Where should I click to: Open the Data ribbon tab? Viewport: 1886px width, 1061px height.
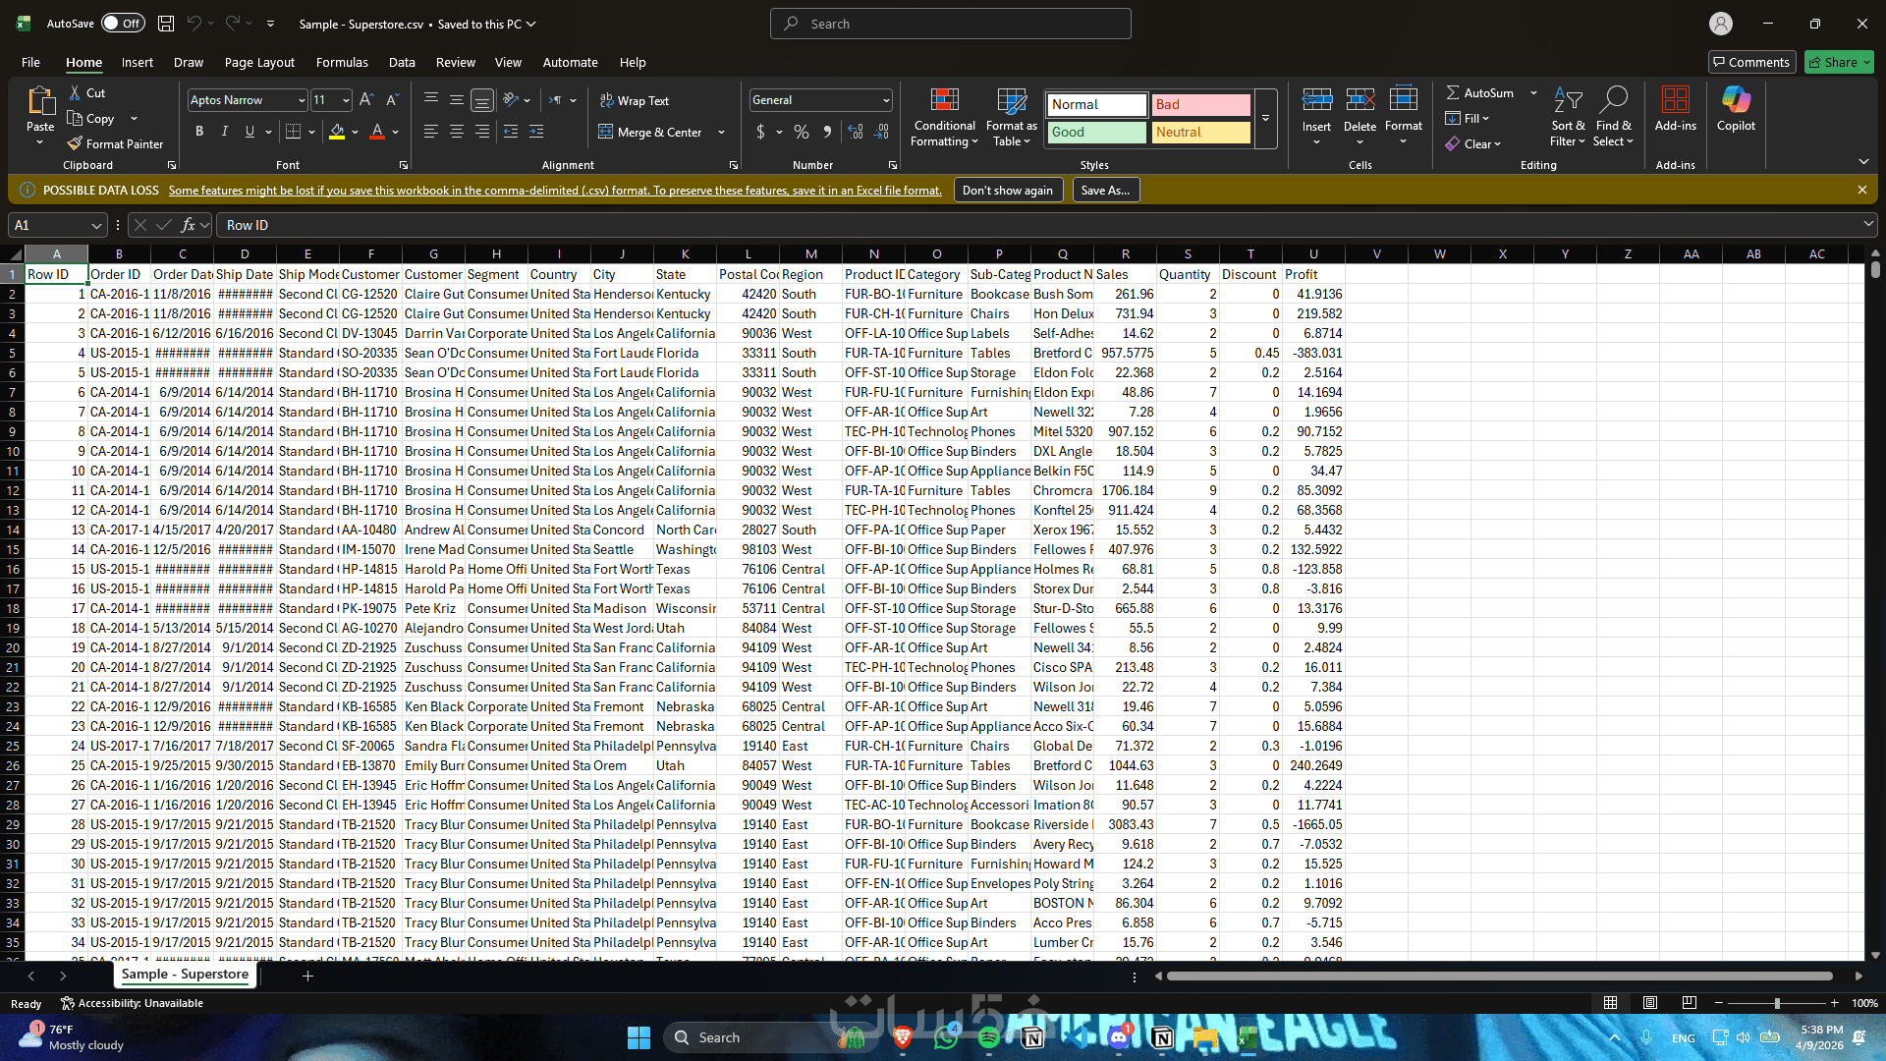[x=402, y=62]
